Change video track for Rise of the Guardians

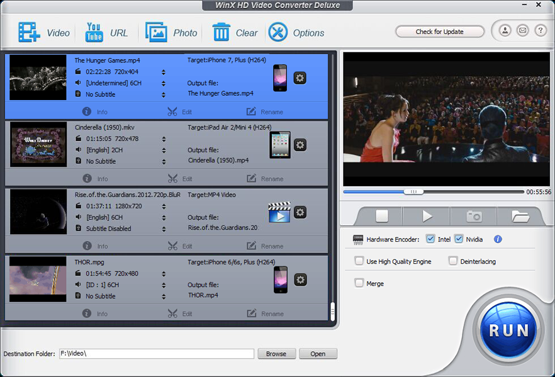pyautogui.click(x=164, y=206)
